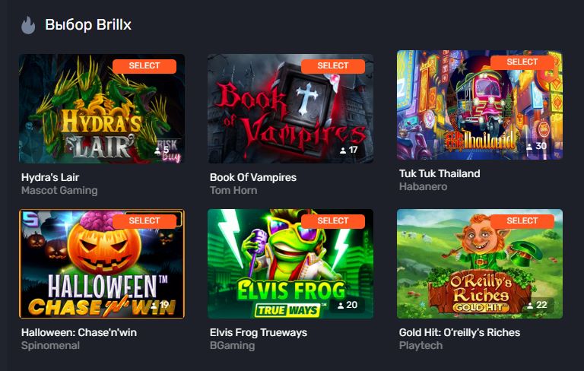Open the Elvis Frog Trueways thumbnail
Image resolution: width=584 pixels, height=371 pixels.
click(290, 264)
